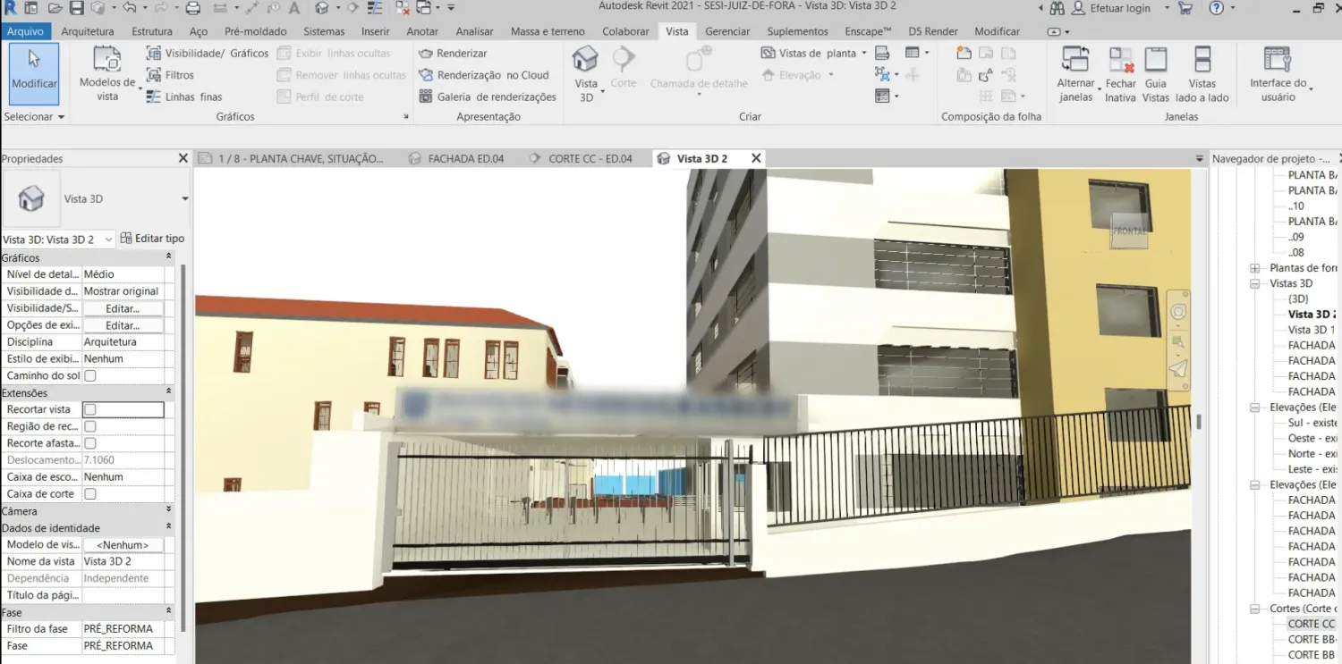Collapse the Vistas 3D tree node

click(1254, 284)
